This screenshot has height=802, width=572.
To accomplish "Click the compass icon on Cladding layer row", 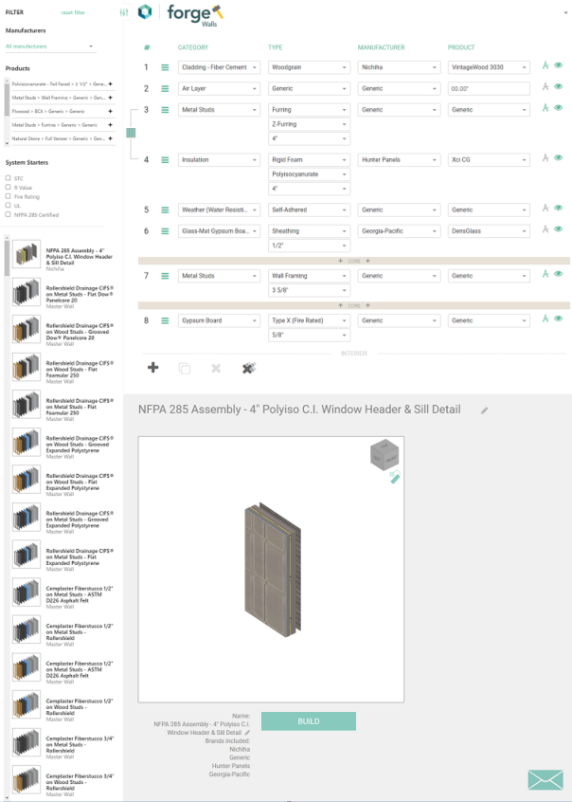I will pos(545,65).
